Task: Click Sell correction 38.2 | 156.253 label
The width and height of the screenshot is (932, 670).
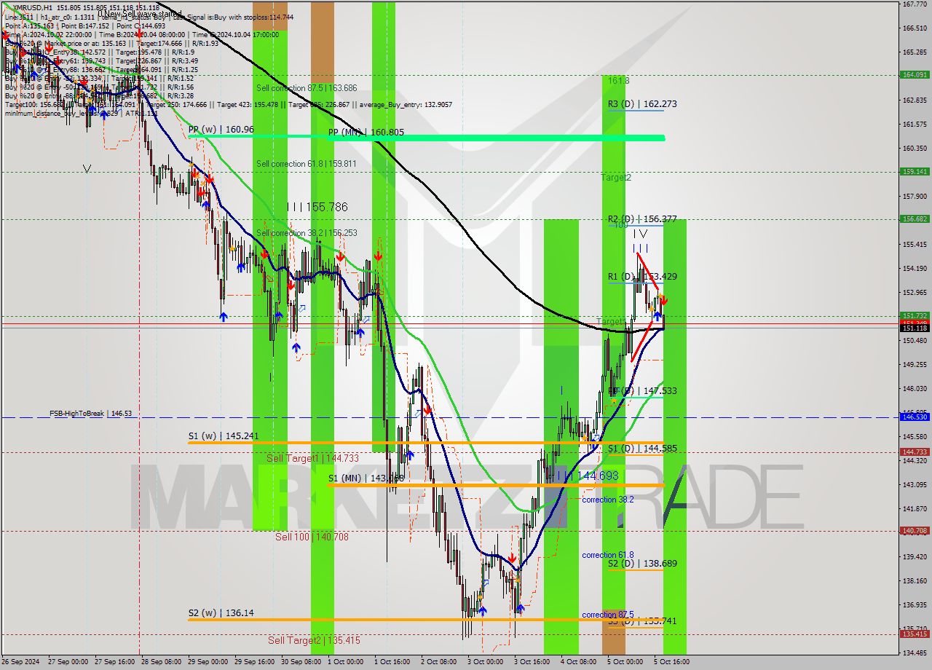Action: coord(307,233)
